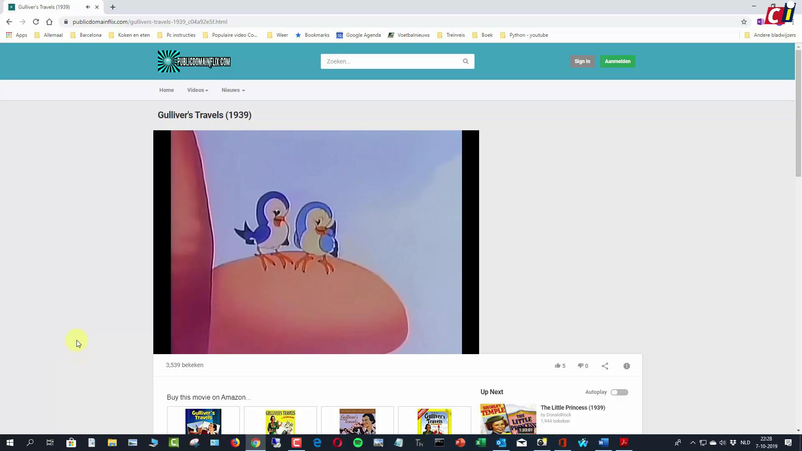The width and height of the screenshot is (802, 451).
Task: Expand the Videos dropdown menu
Action: (198, 90)
